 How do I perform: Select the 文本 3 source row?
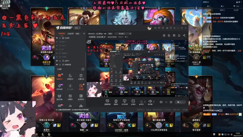pyautogui.click(x=71, y=45)
